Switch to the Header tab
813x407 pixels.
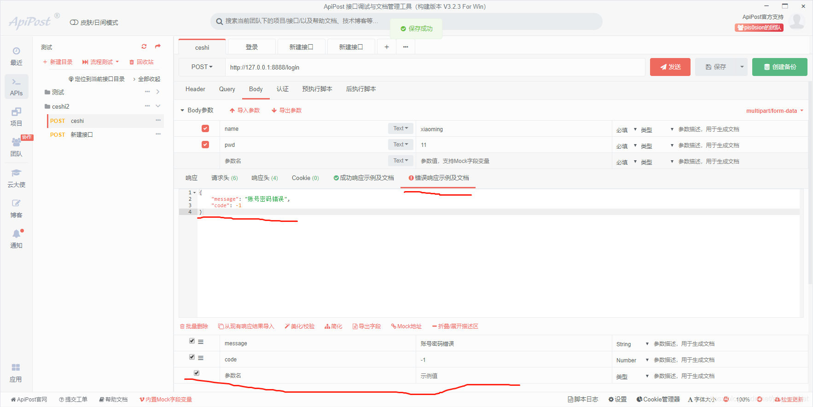pos(195,89)
